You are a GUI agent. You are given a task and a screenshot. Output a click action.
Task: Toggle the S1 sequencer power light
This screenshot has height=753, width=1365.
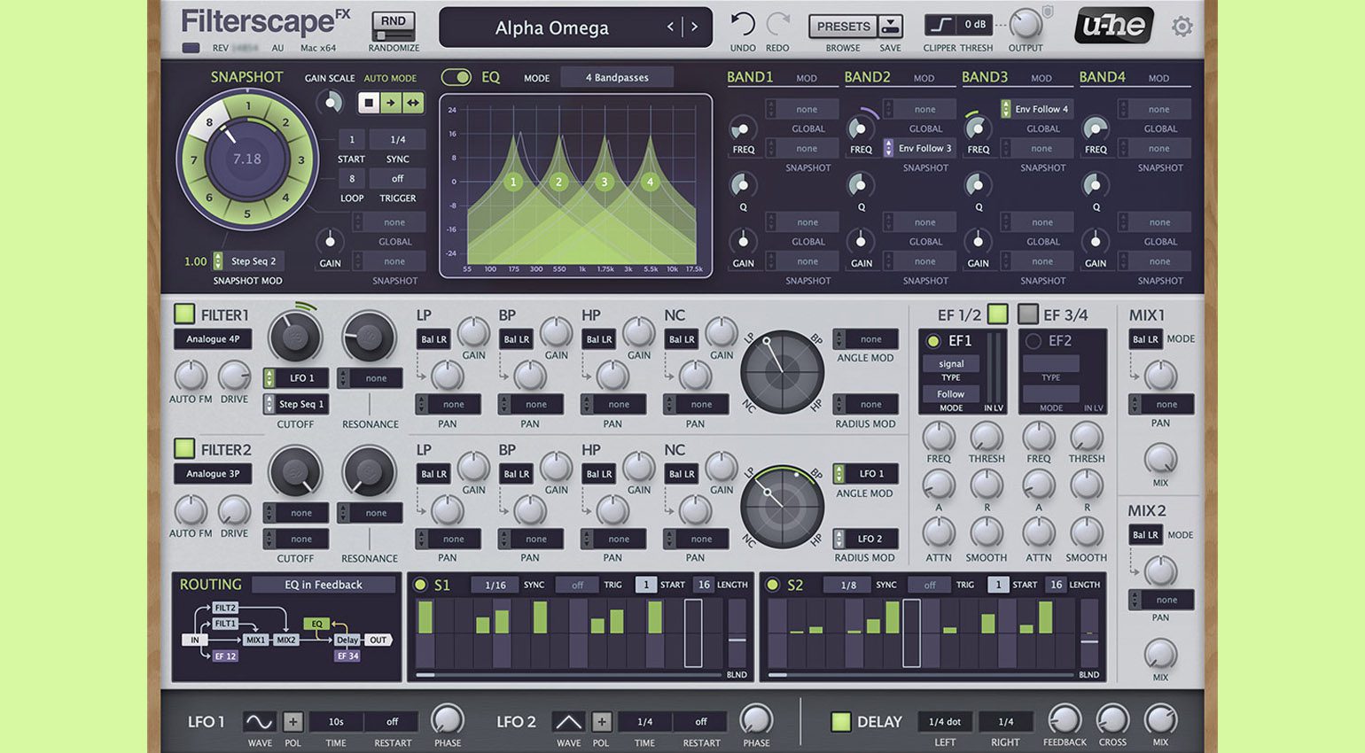coord(420,585)
